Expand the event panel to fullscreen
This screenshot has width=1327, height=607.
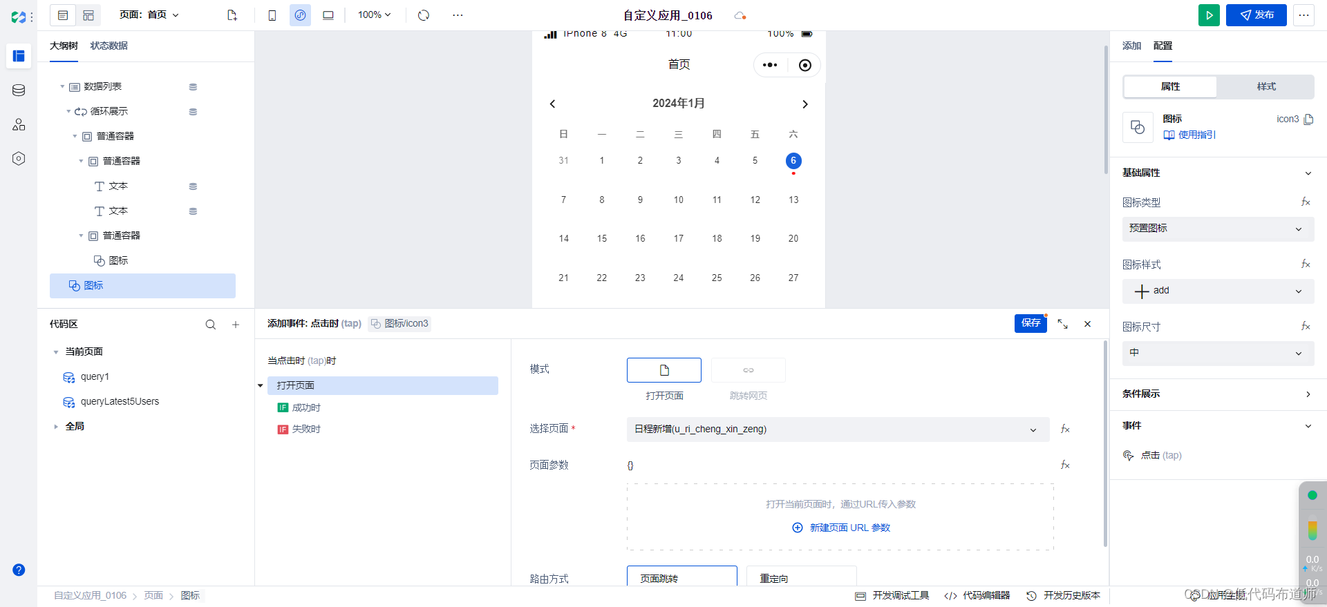(1062, 324)
